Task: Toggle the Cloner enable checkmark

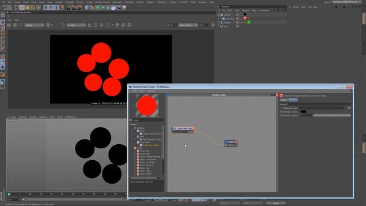Action: 241,15
